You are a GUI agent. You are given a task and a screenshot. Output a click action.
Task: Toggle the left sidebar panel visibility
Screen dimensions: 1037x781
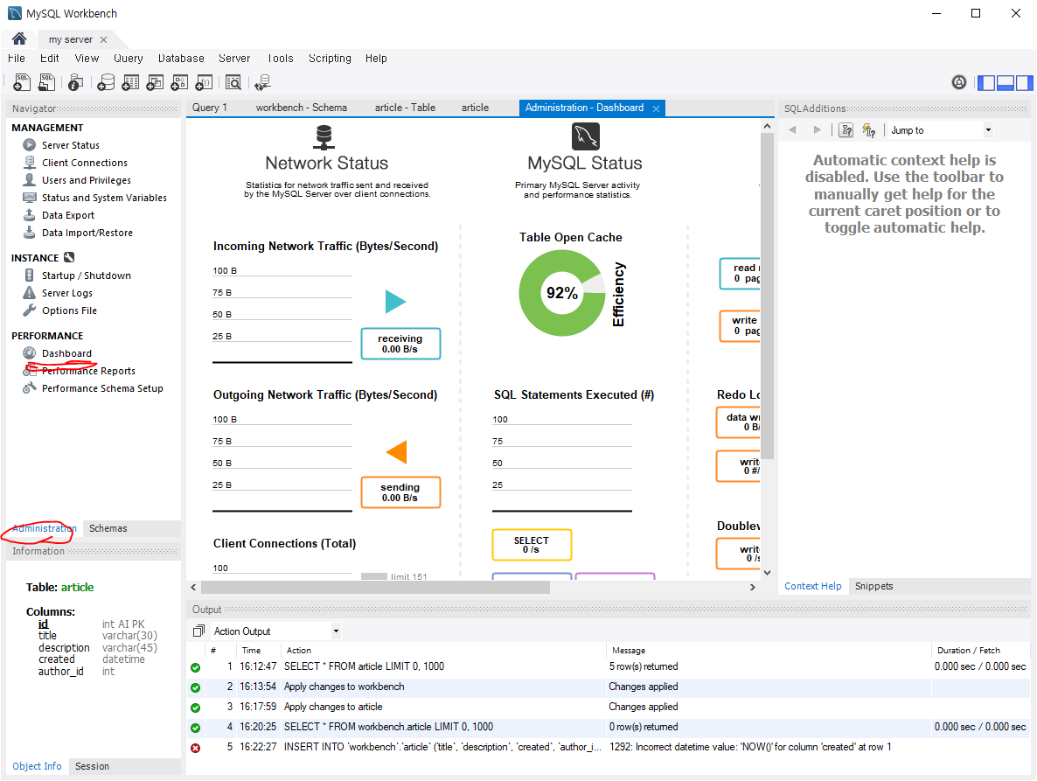click(986, 83)
